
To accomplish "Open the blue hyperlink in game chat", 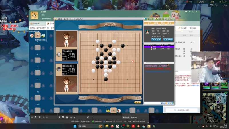I will click(x=158, y=71).
